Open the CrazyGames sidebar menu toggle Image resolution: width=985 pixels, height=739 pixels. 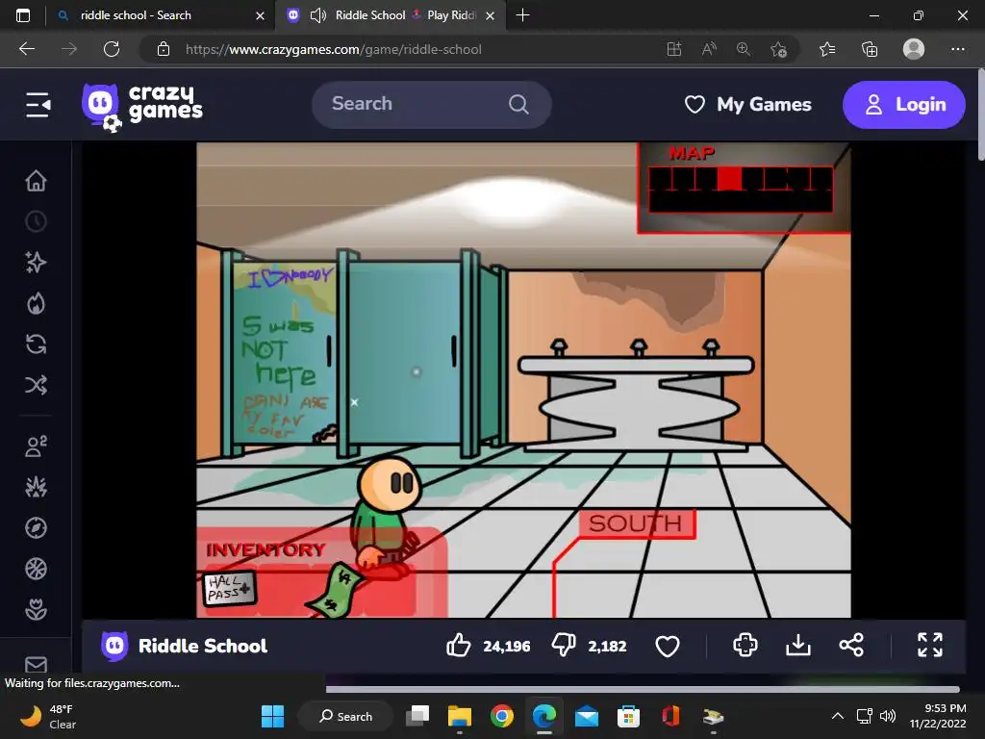[x=38, y=104]
